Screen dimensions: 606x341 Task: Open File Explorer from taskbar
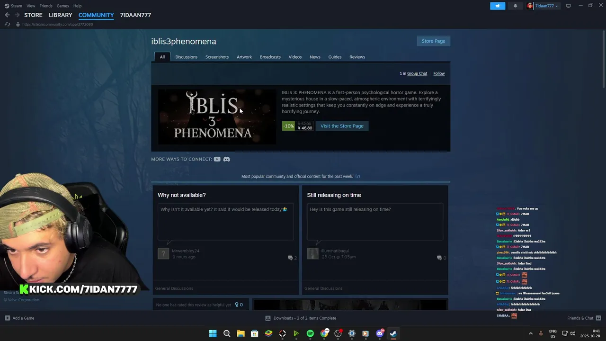[241, 333]
